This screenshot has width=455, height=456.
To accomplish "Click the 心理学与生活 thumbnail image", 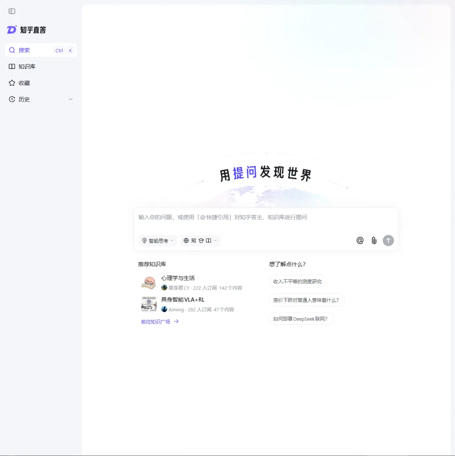I will click(x=149, y=283).
